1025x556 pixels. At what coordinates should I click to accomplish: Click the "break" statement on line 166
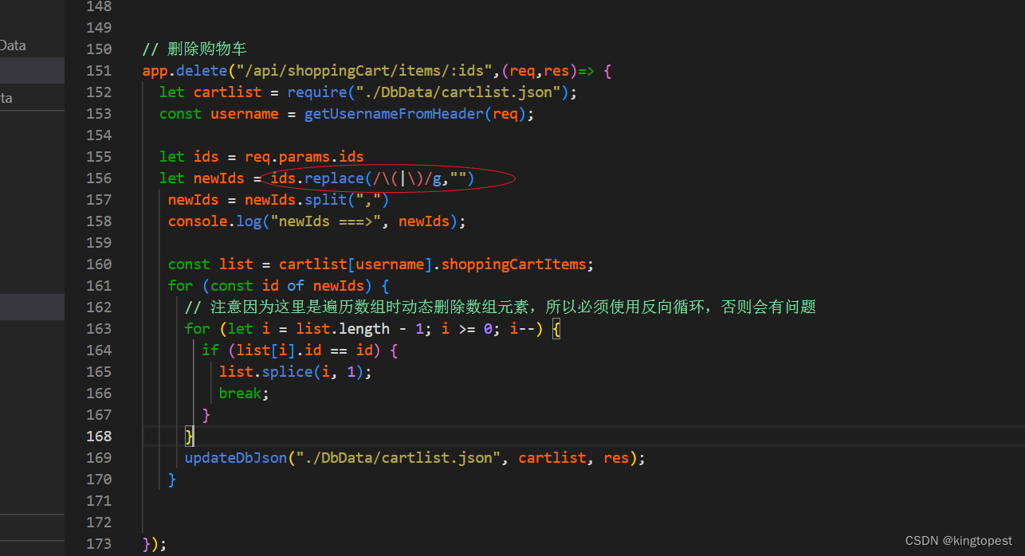pos(240,394)
